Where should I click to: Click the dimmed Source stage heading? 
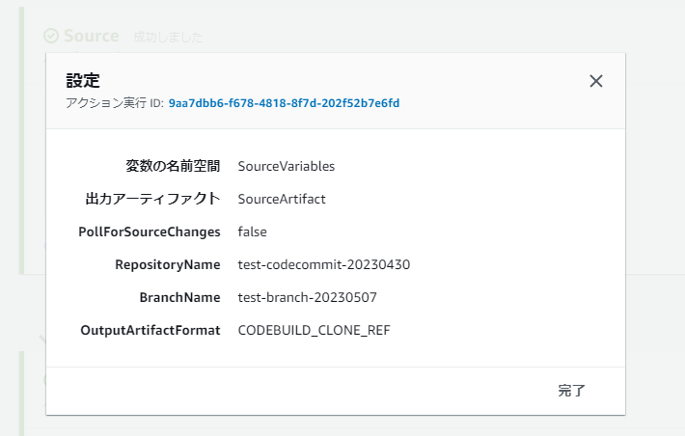91,36
